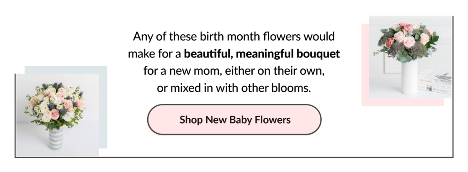Click the light blue rectangle behind the left photo
Image resolution: width=468 pixels, height=172 pixels.
click(x=103, y=107)
